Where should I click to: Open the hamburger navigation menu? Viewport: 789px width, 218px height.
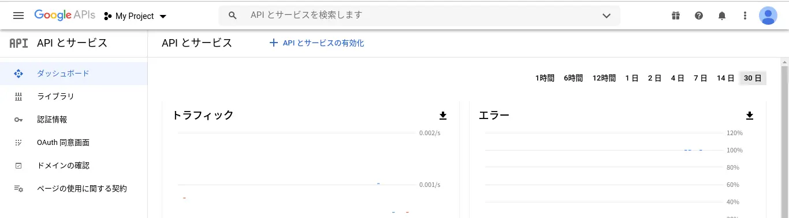coord(18,16)
